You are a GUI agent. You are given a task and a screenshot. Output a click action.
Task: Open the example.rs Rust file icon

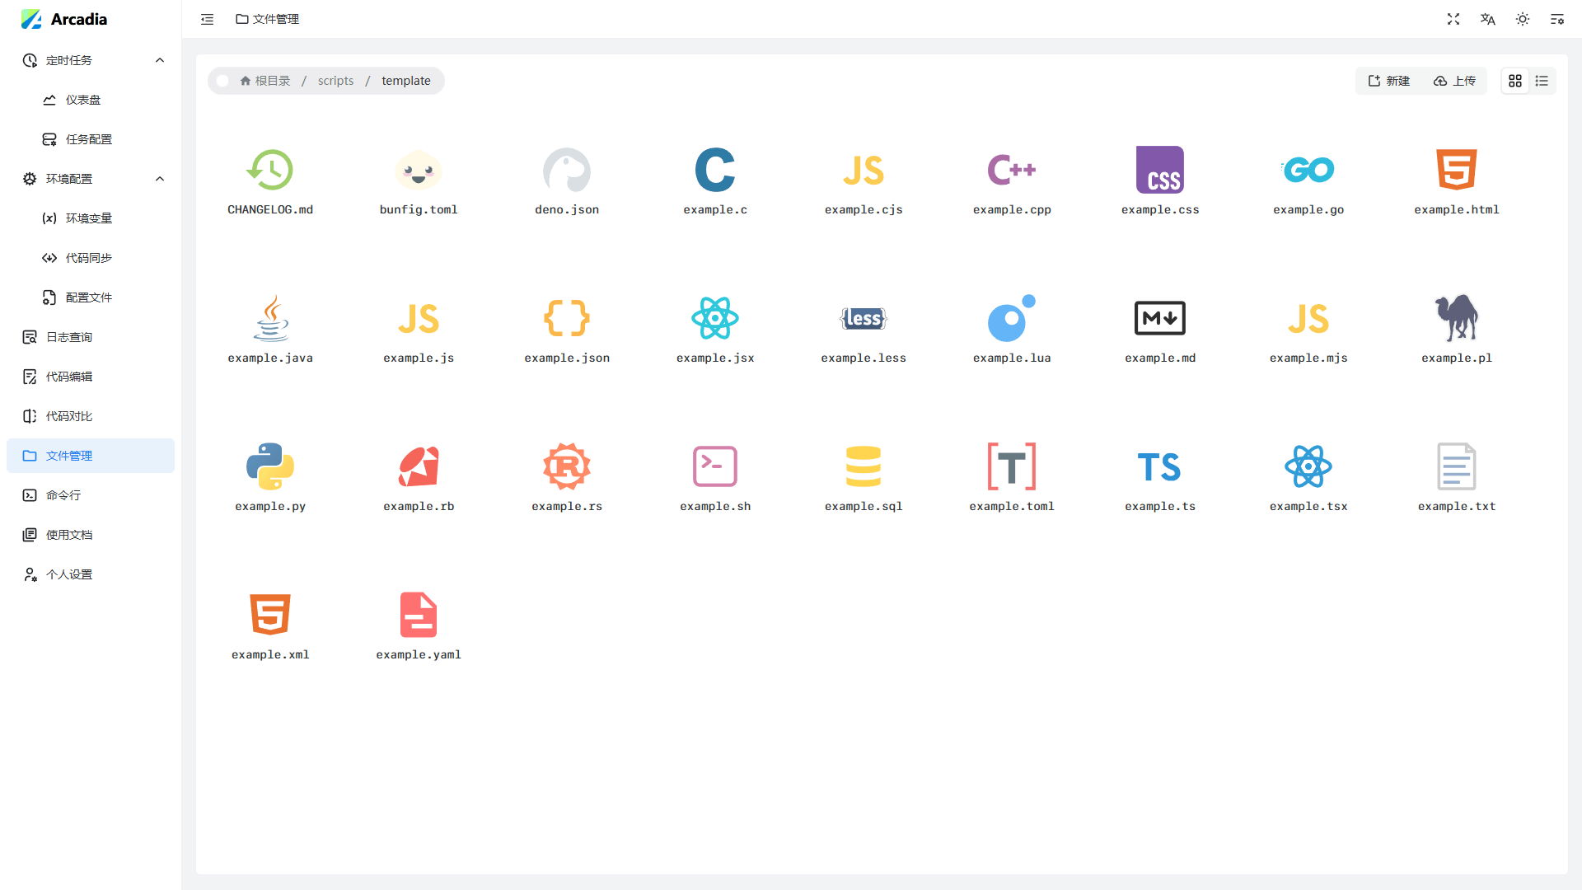coord(567,466)
